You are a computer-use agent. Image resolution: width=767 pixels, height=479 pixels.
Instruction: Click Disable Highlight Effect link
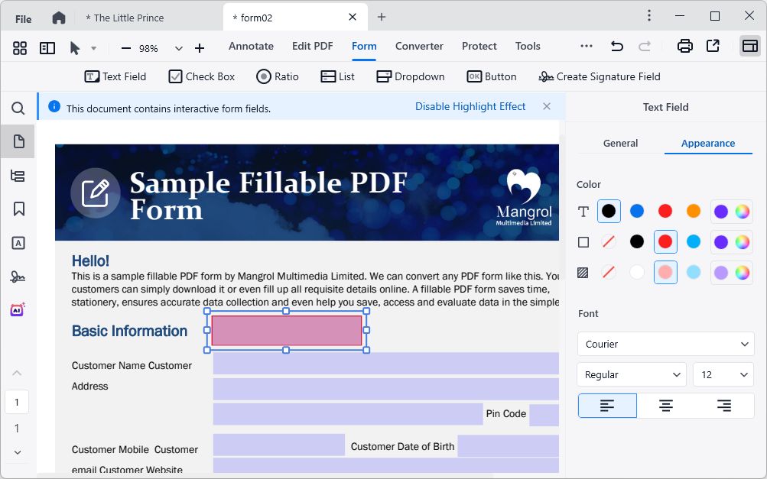point(470,107)
